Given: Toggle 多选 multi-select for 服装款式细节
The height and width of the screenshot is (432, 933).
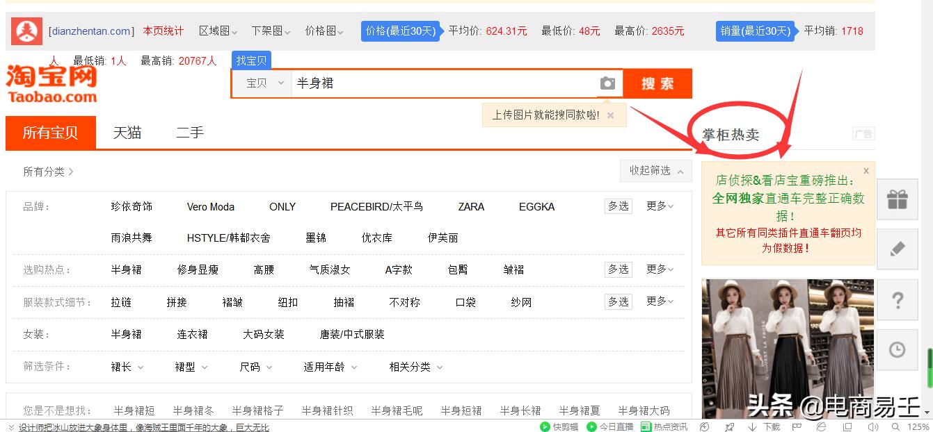Looking at the screenshot, I should (x=618, y=301).
